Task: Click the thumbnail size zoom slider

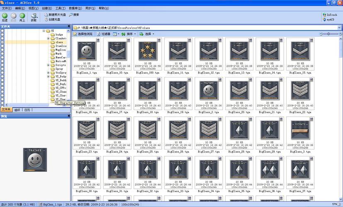Action: [330, 34]
